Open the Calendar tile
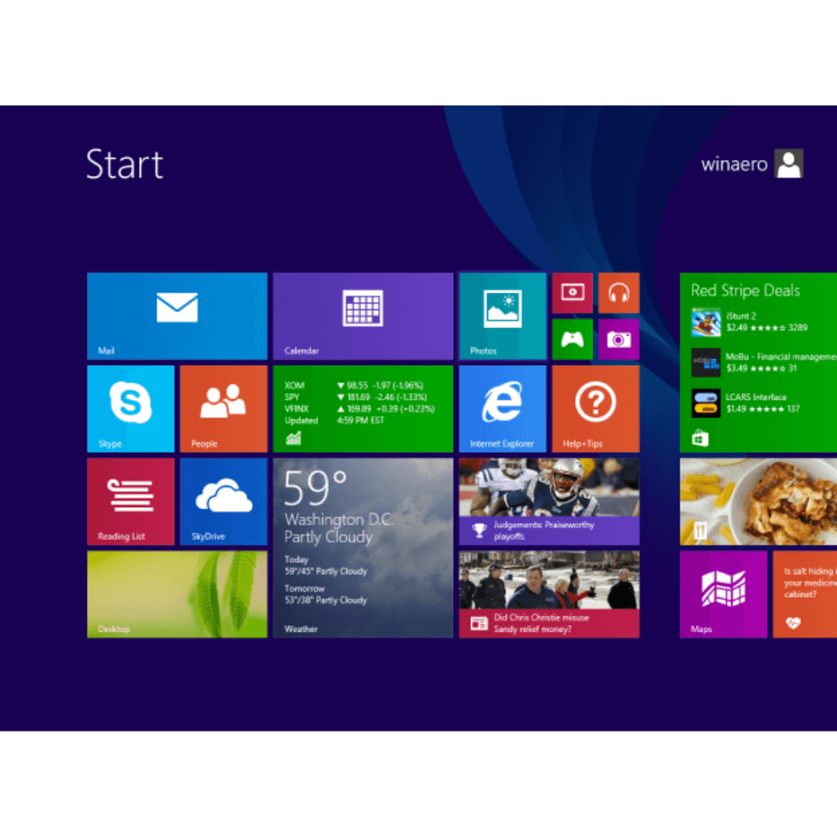 pos(362,316)
